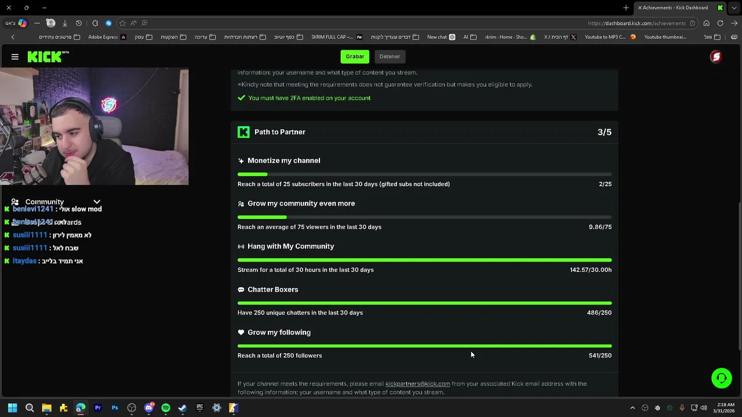Image resolution: width=742 pixels, height=417 pixels.
Task: Click the Grow my community progress bar
Action: [424, 217]
